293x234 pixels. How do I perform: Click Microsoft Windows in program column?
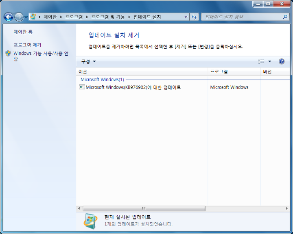click(229, 87)
